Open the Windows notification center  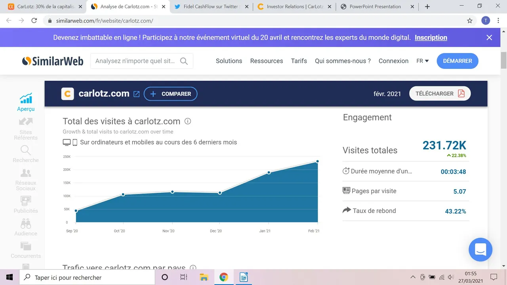tap(494, 277)
